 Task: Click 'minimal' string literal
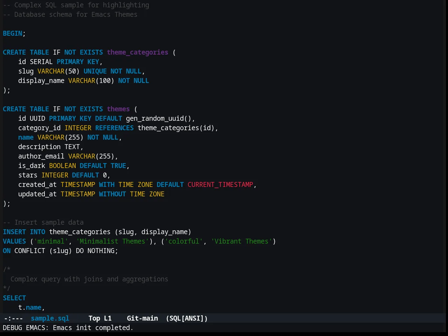pos(51,241)
